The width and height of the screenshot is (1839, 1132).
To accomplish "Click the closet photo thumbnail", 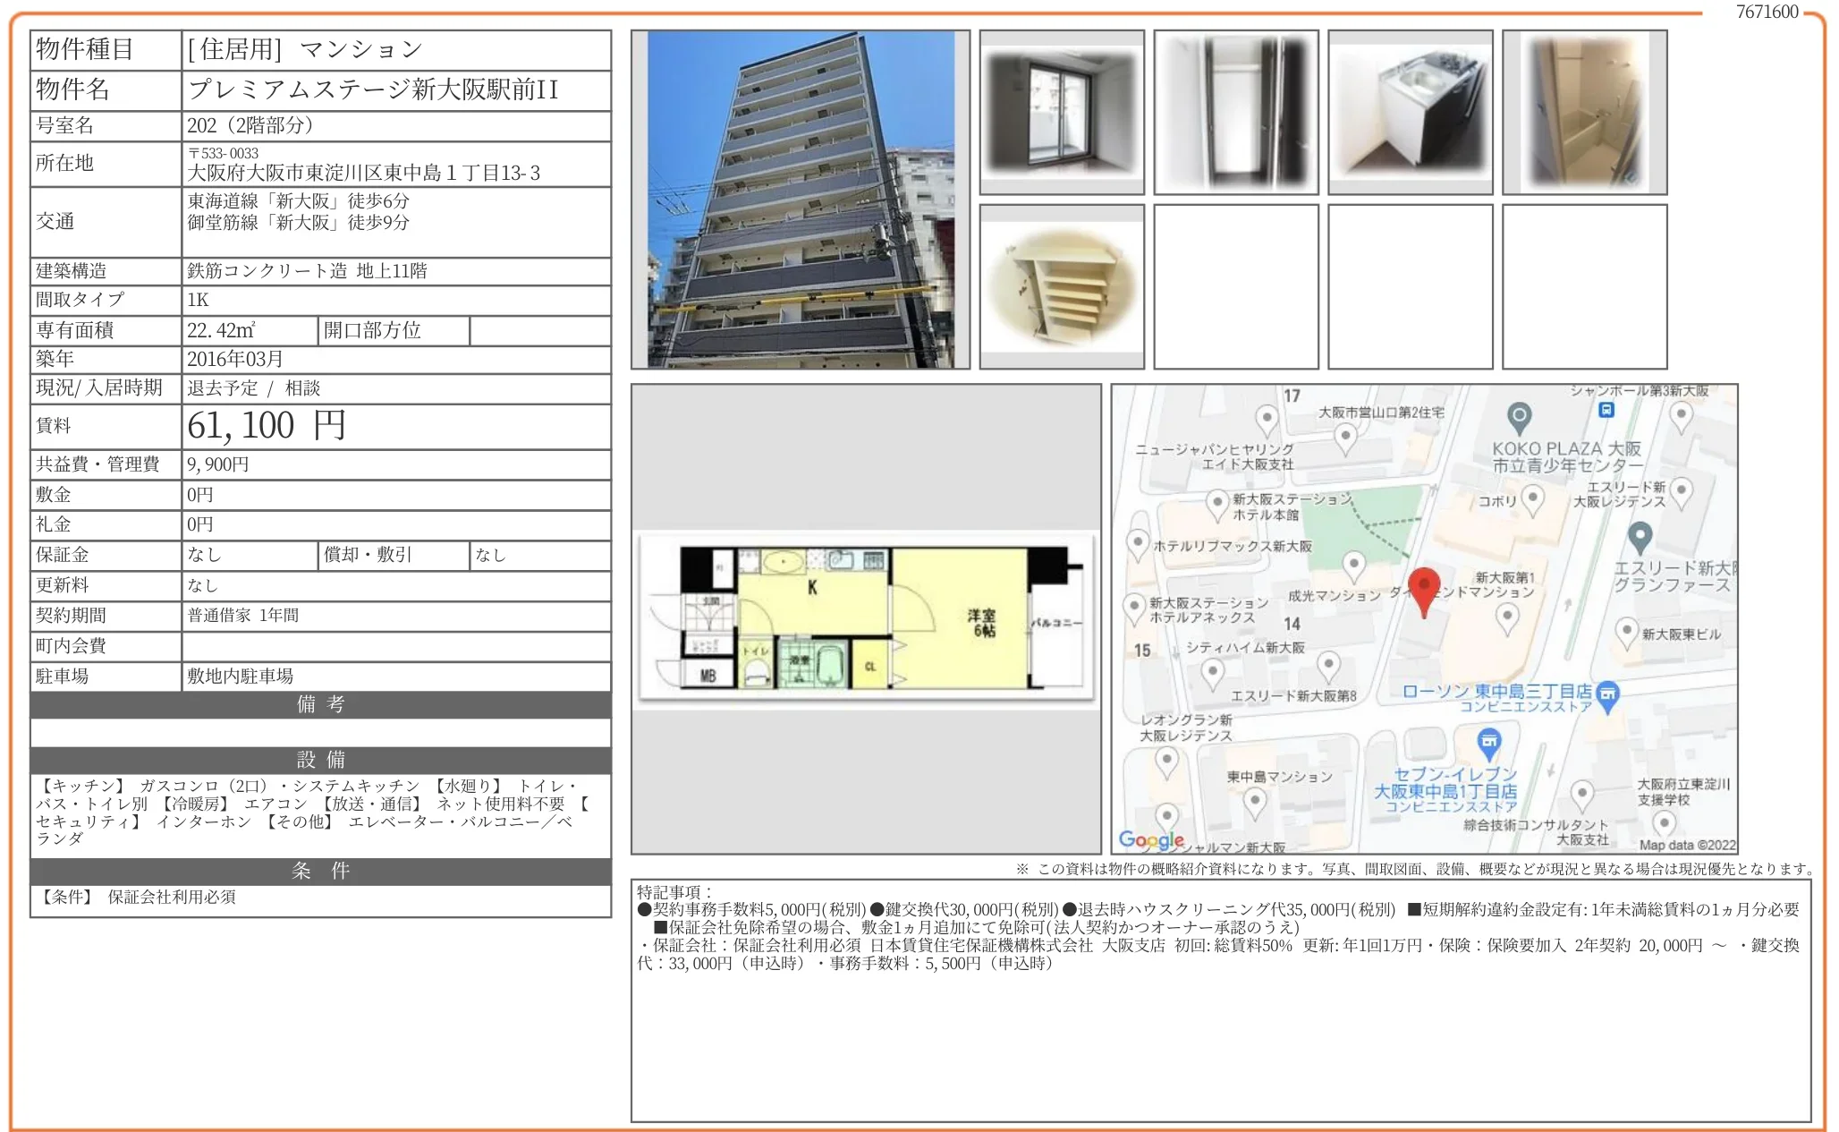I will point(1235,111).
